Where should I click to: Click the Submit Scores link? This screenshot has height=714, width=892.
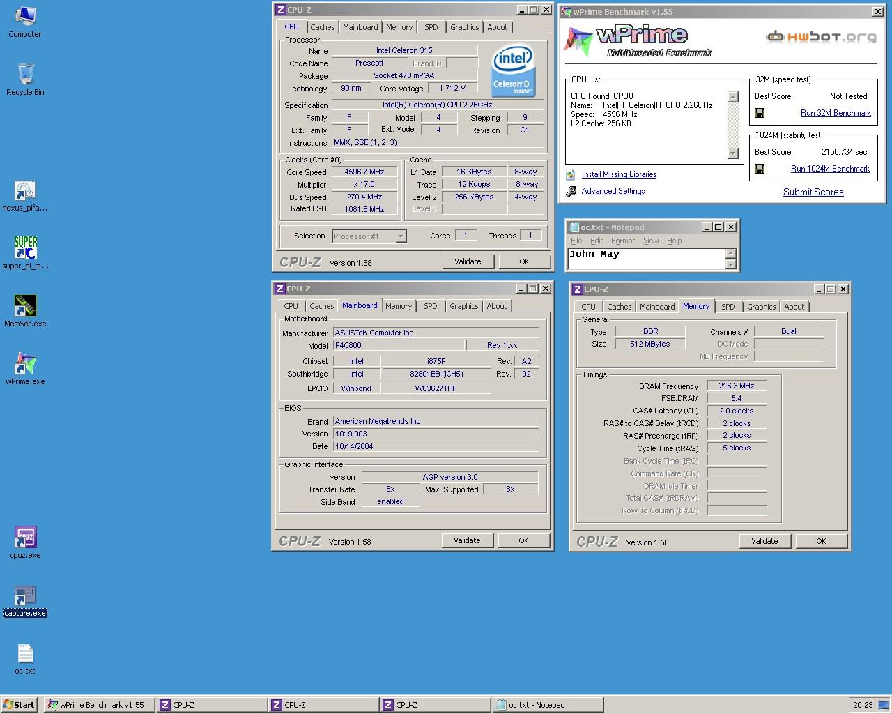pos(813,192)
